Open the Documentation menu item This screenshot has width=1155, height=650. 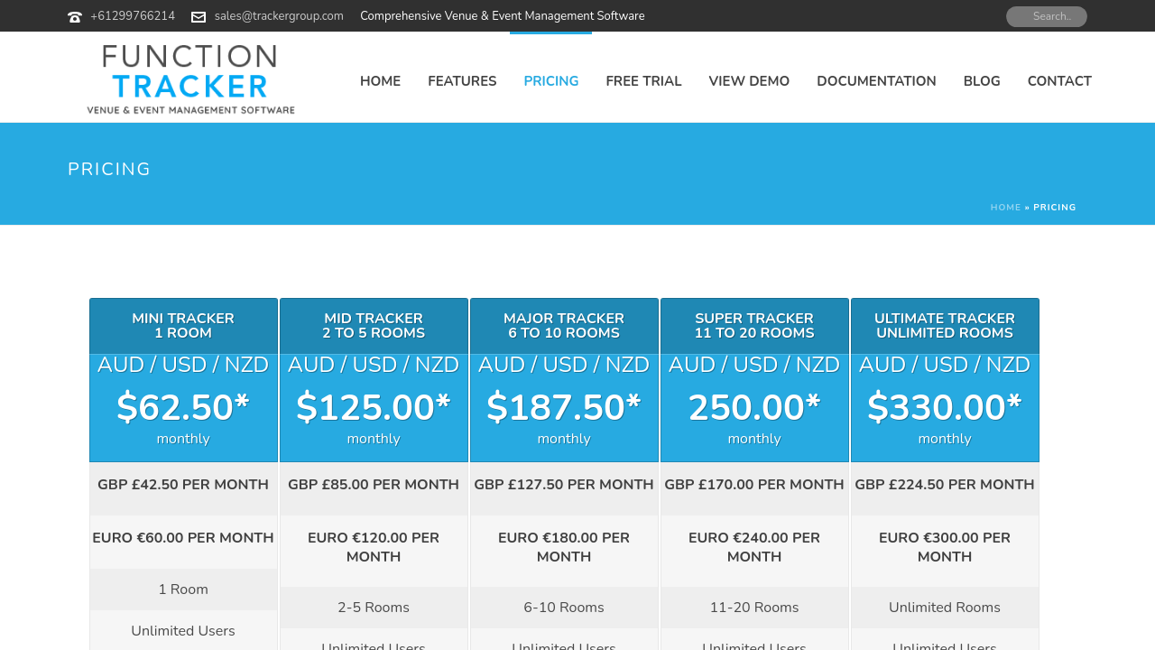point(876,81)
